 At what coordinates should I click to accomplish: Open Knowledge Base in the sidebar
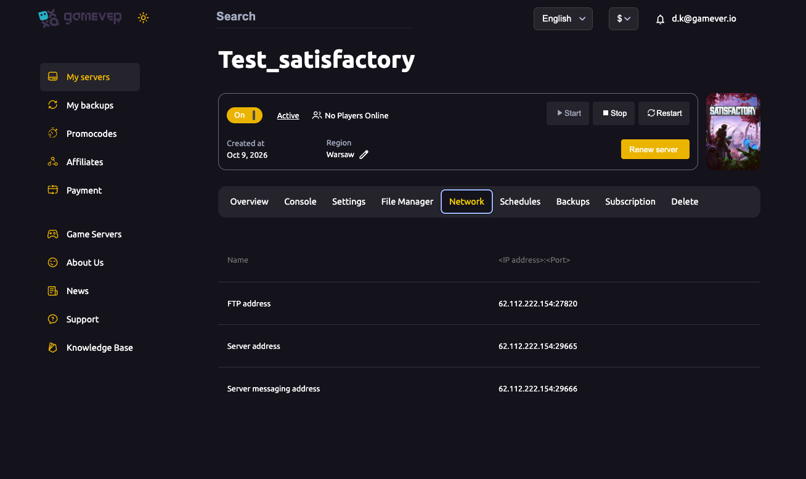[x=90, y=348]
